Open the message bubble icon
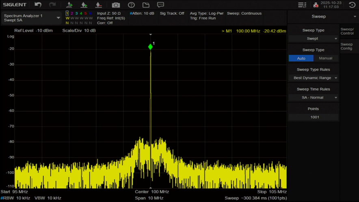The height and width of the screenshot is (202, 359). (160, 5)
